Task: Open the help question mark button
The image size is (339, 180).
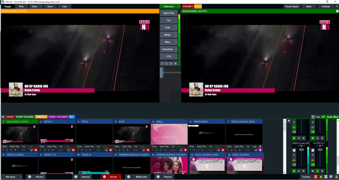Action: [337, 7]
